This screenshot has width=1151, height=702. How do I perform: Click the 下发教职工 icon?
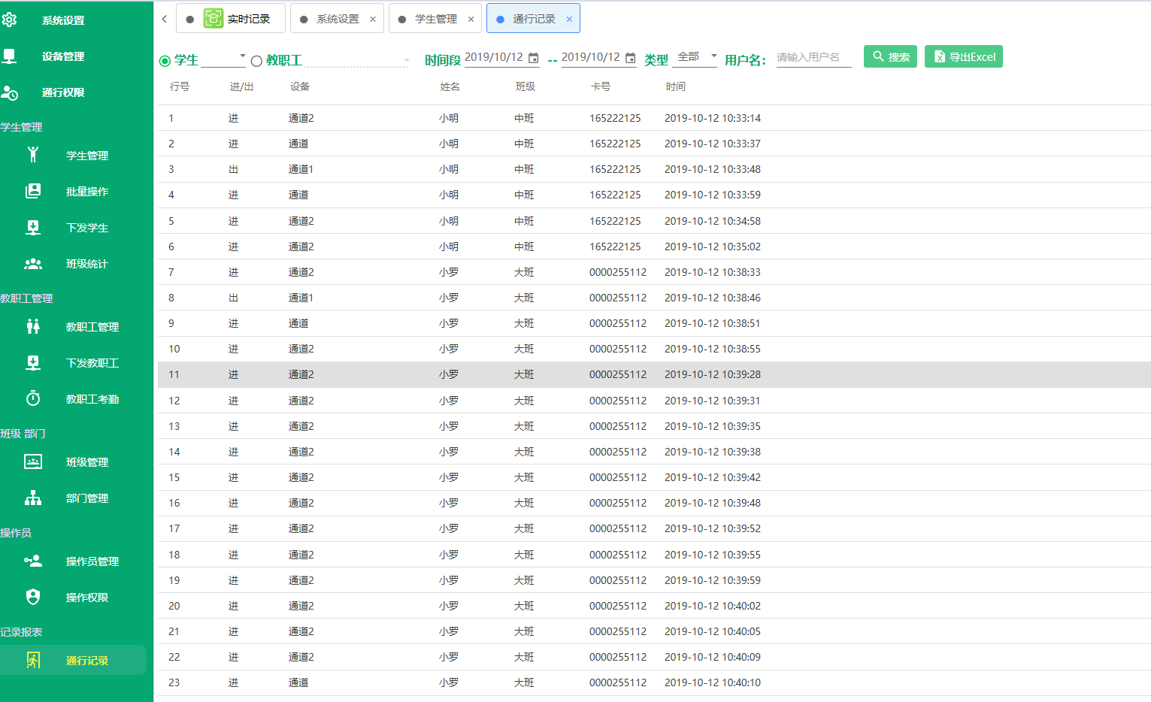tap(33, 362)
